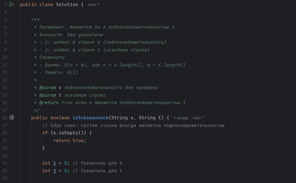296x183 pixels.
Task: Click the 'boolean' return type keyword
Action: (x=60, y=118)
